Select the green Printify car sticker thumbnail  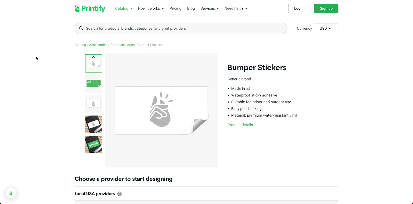(x=93, y=144)
